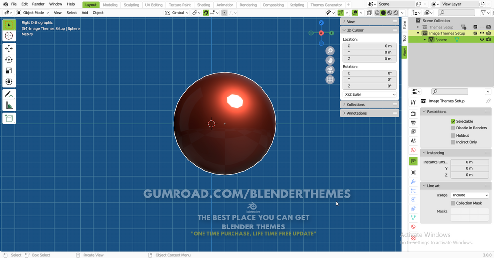This screenshot has width=494, height=258.
Task: Open the XYZ Euler rotation mode dropdown
Action: coord(369,95)
